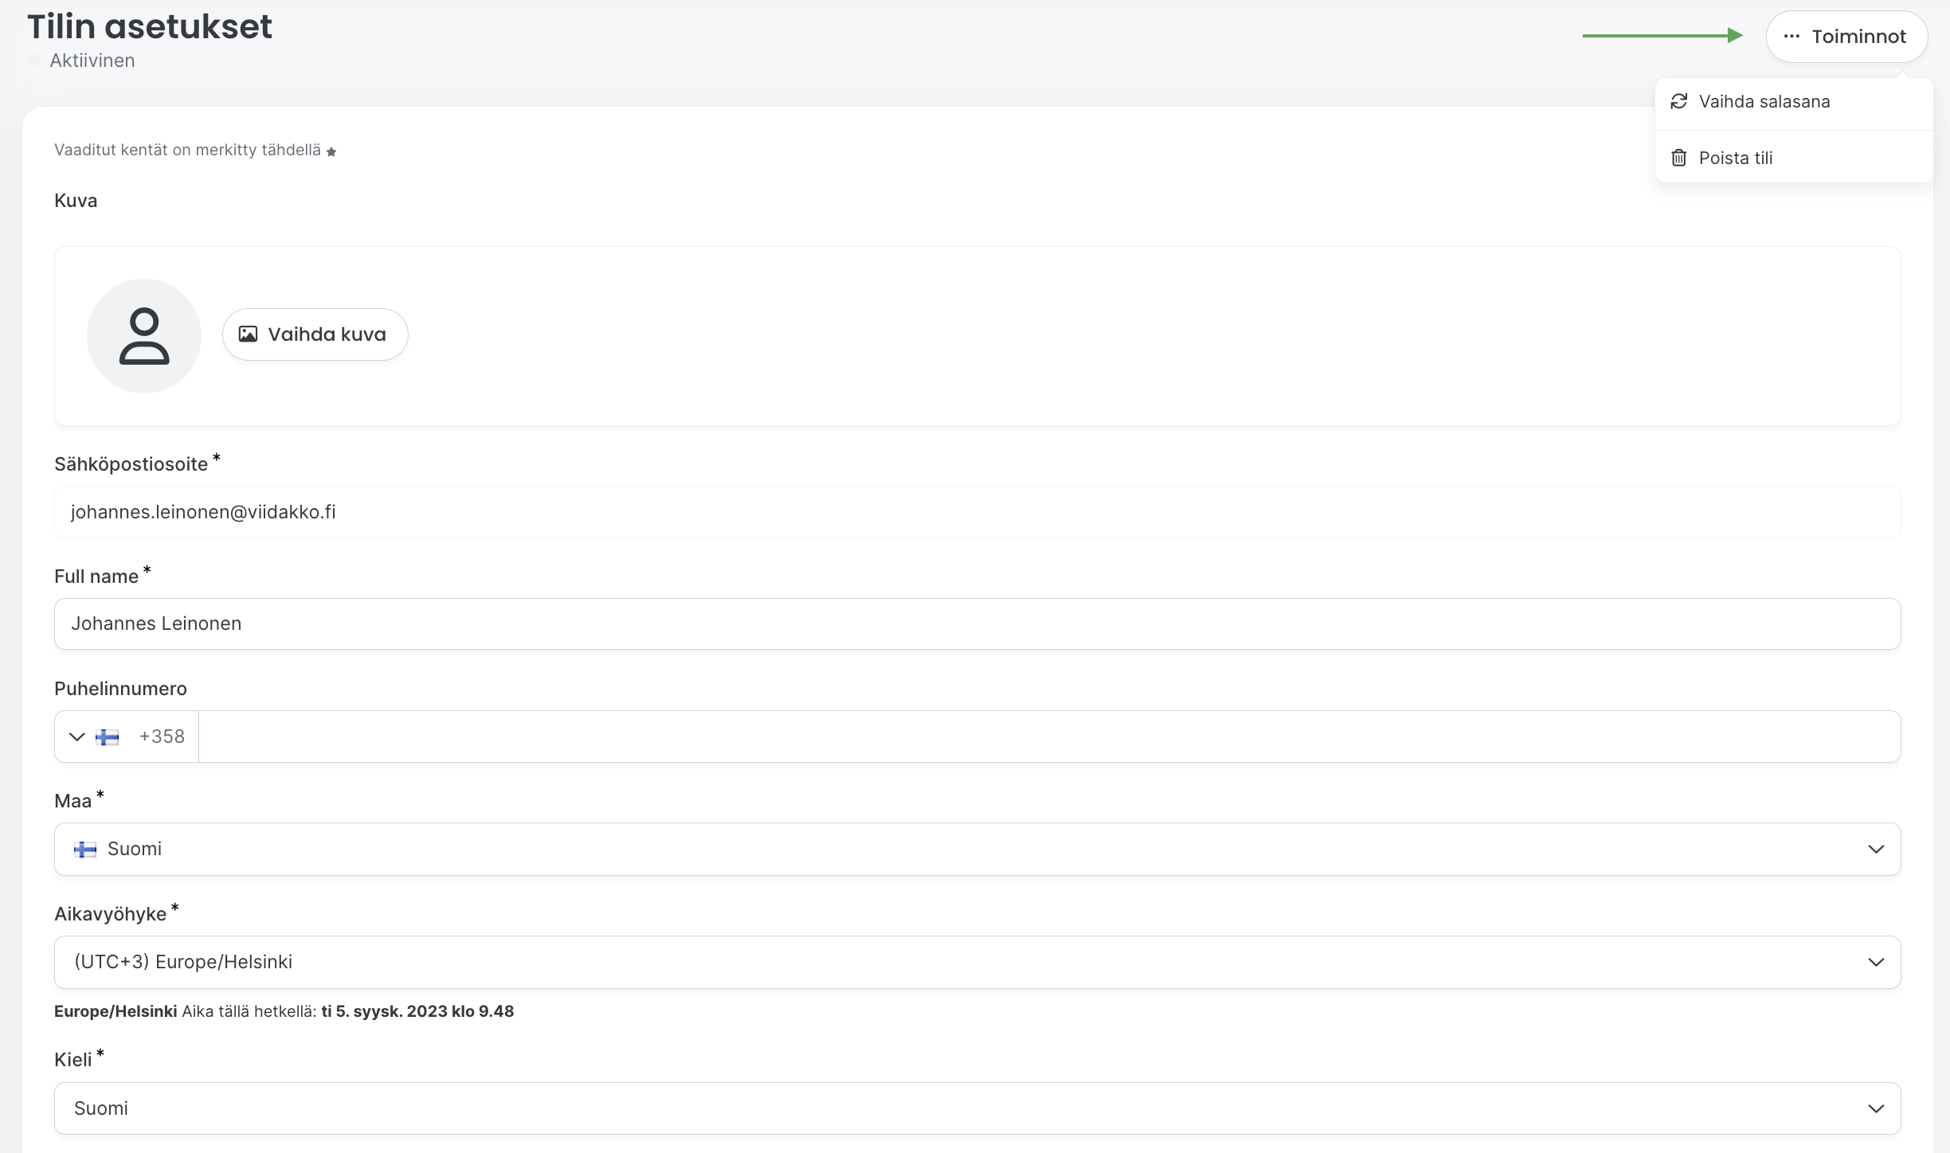
Task: Click the Vaihda kuva button
Action: click(x=315, y=334)
